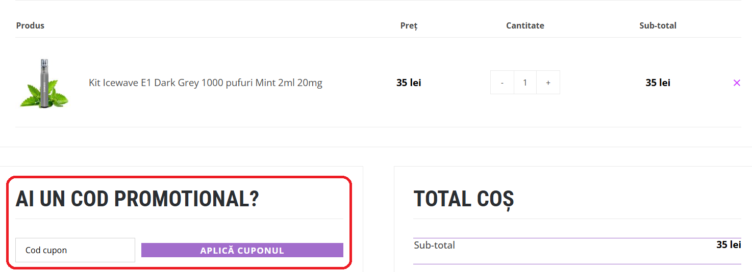Click the Produs column header
752x272 pixels.
pyautogui.click(x=30, y=25)
